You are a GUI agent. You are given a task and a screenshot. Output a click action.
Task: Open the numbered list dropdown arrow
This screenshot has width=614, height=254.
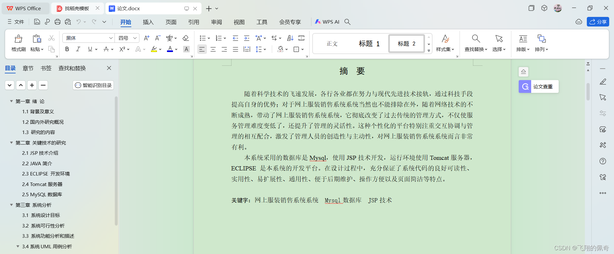[225, 38]
